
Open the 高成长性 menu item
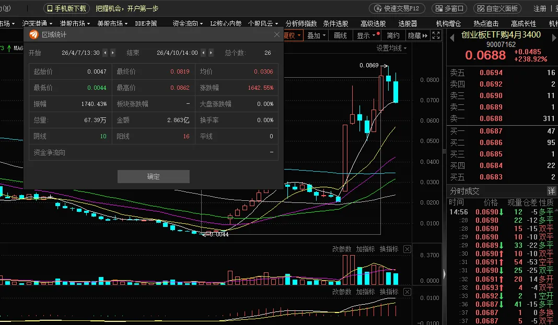[x=524, y=23]
